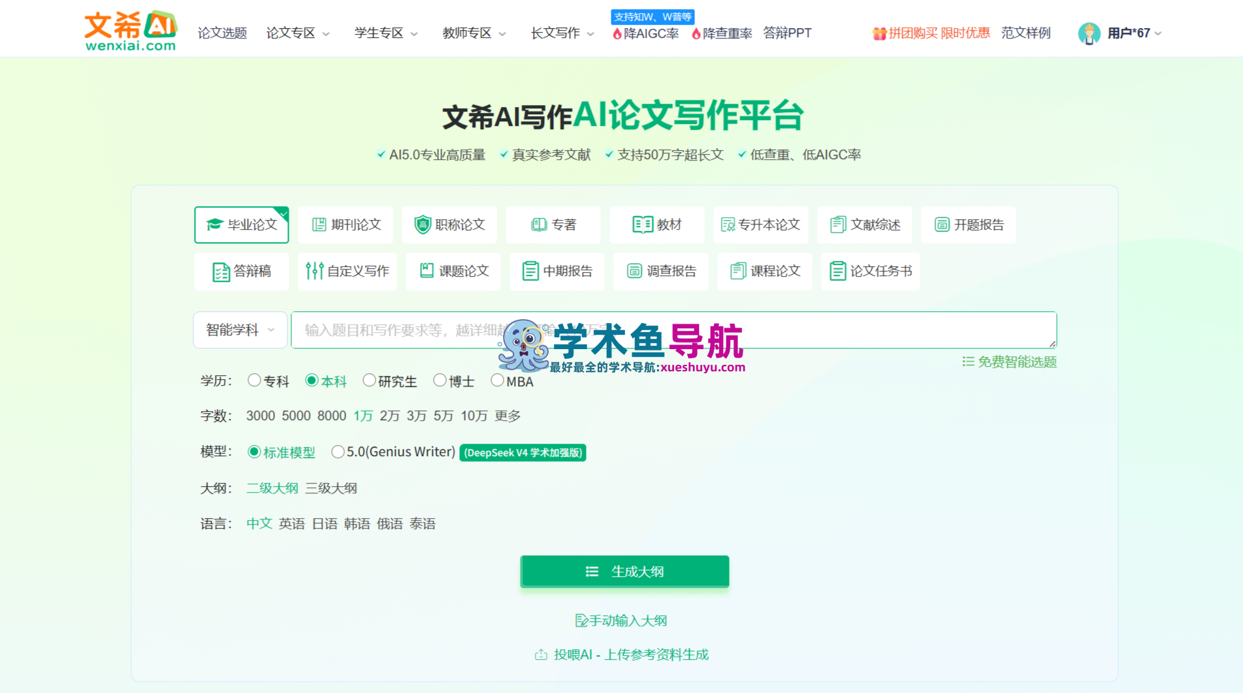Select the 毕业论文 graduation cap icon
1243x693 pixels.
coord(214,224)
